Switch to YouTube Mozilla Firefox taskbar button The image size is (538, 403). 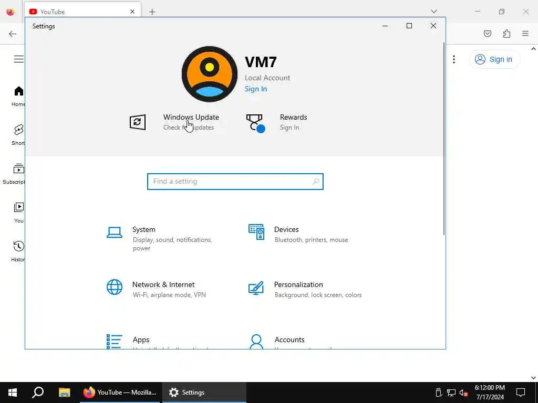point(120,393)
